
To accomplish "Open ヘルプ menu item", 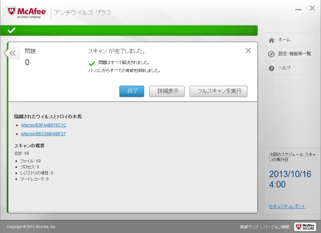I will pyautogui.click(x=284, y=68).
